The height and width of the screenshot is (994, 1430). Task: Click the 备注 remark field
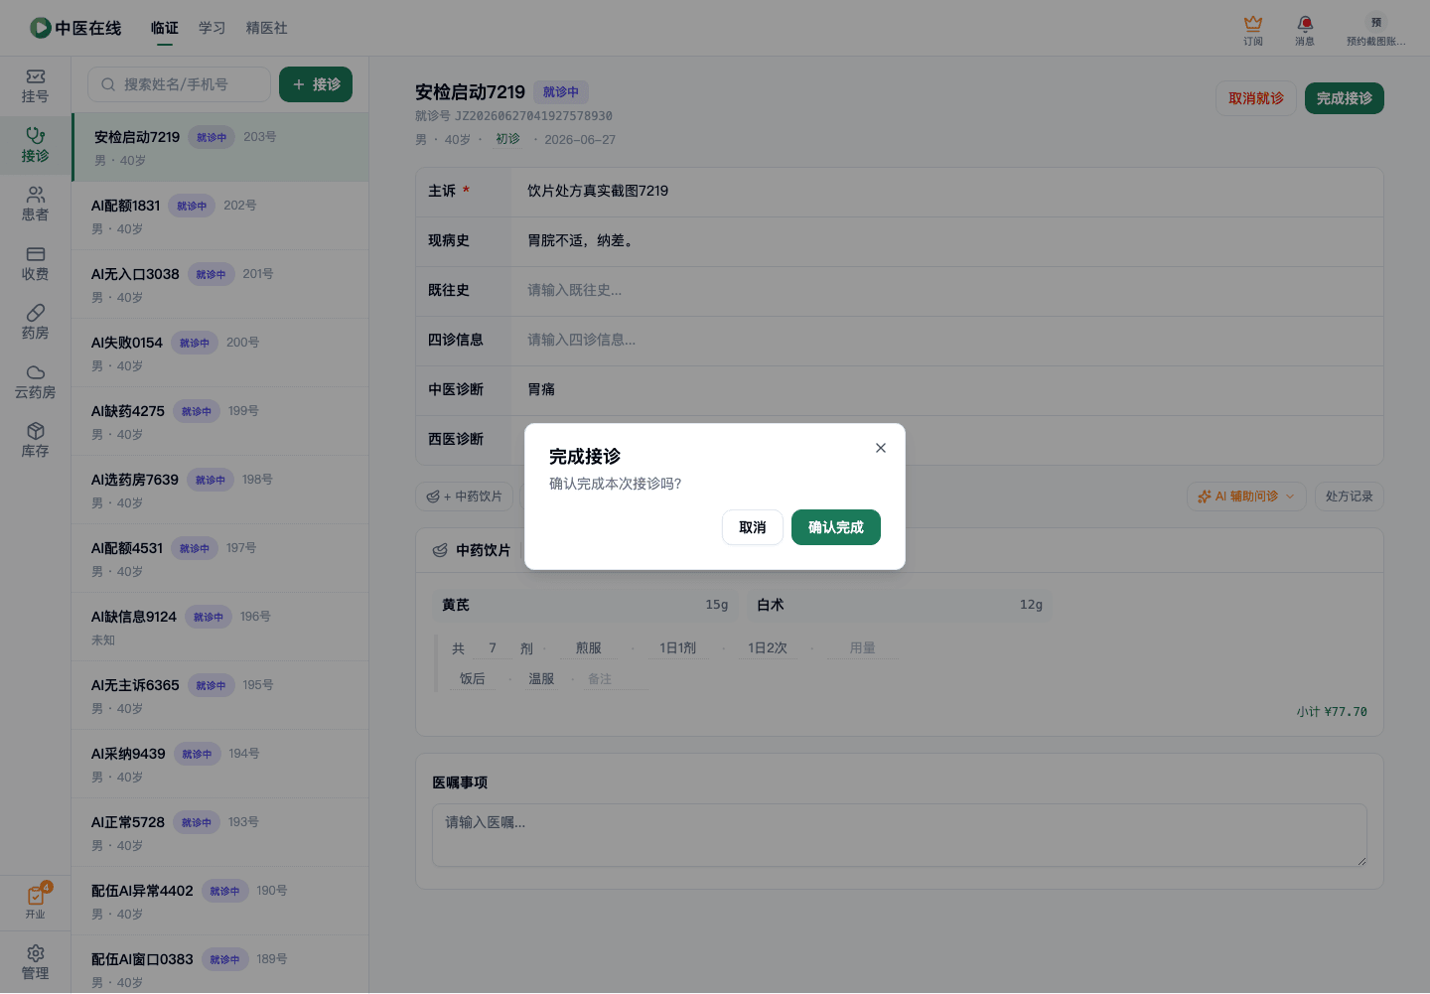click(616, 679)
